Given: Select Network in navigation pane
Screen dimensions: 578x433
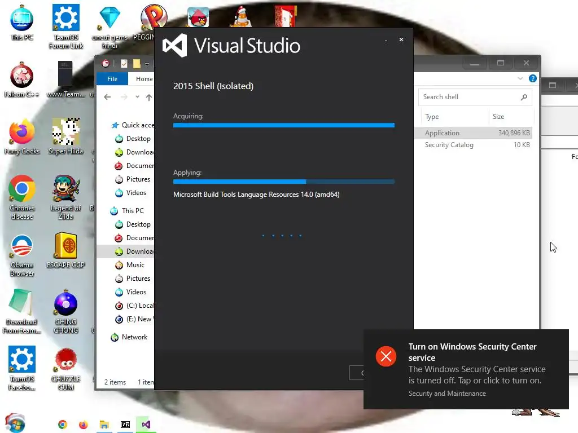Looking at the screenshot, I should (129, 337).
